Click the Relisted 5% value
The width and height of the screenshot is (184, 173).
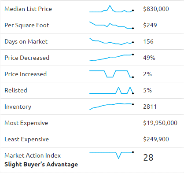(x=147, y=90)
